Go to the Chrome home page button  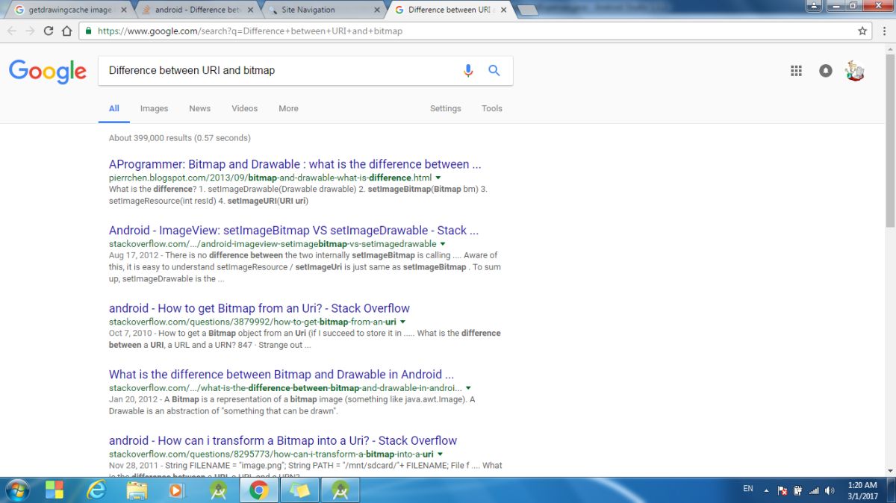point(67,31)
